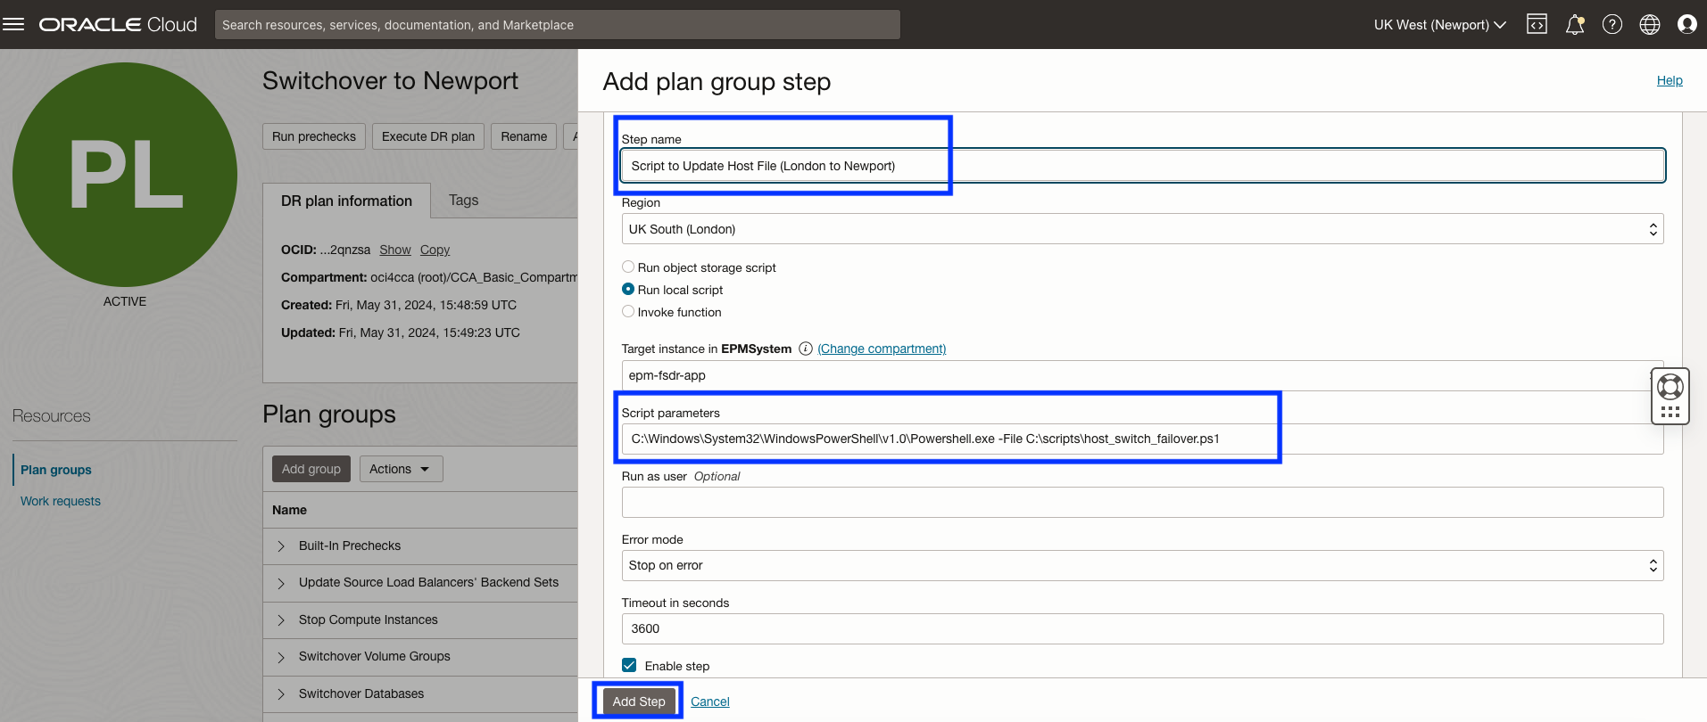The height and width of the screenshot is (722, 1707).
Task: Open the Error mode dropdown
Action: click(x=1142, y=565)
